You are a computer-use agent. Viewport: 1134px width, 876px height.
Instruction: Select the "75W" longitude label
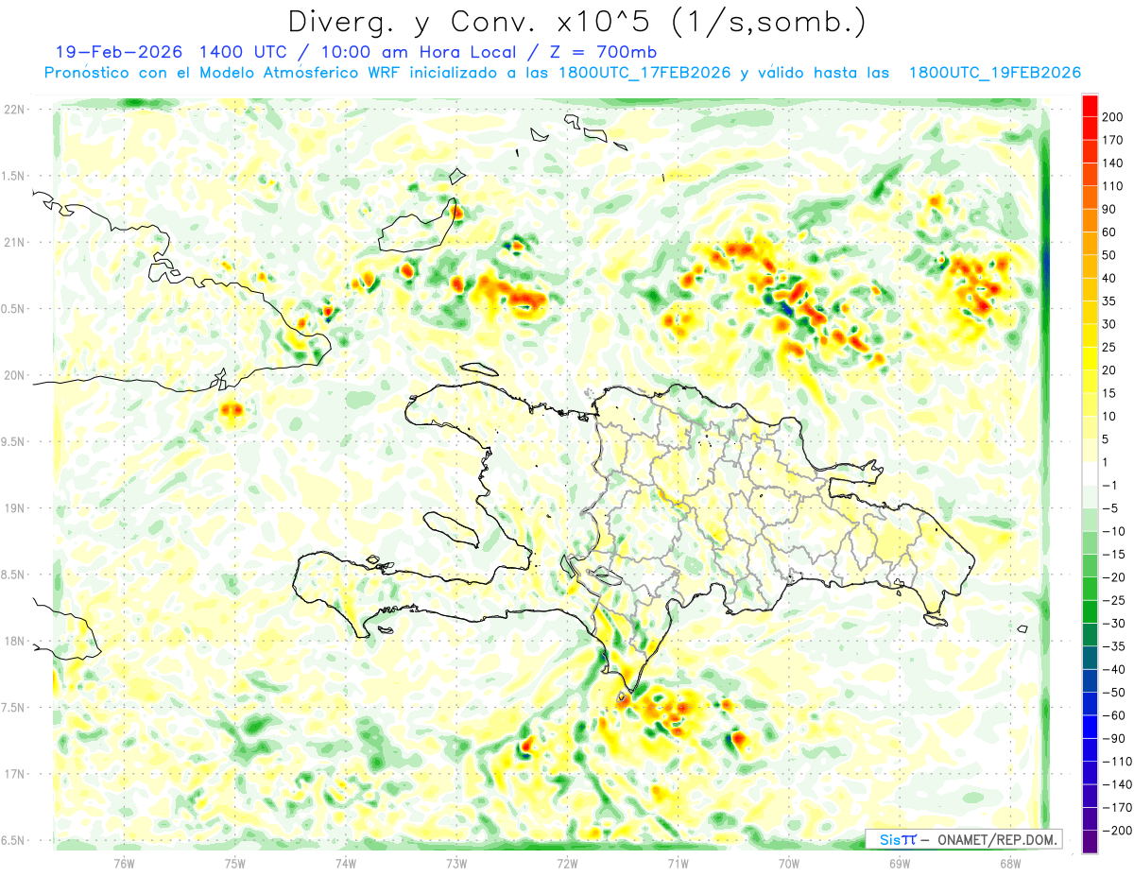[235, 863]
